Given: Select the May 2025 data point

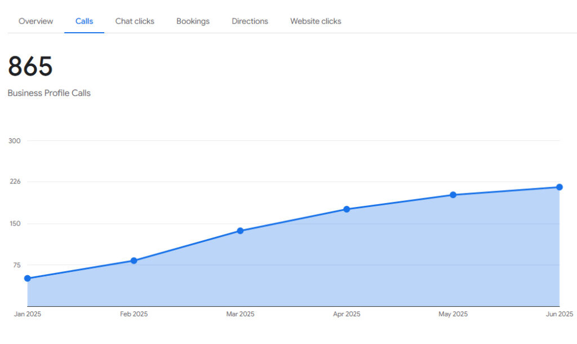Looking at the screenshot, I should click(453, 195).
